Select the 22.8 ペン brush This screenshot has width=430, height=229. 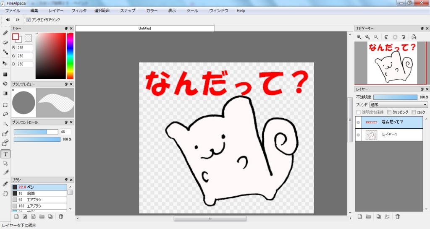(x=39, y=187)
